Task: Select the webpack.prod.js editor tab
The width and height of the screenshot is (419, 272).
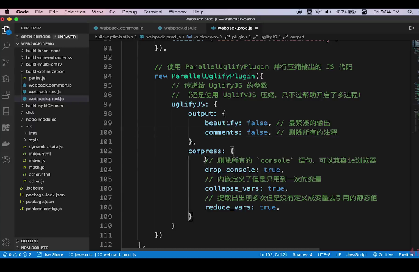Action: tap(235, 28)
